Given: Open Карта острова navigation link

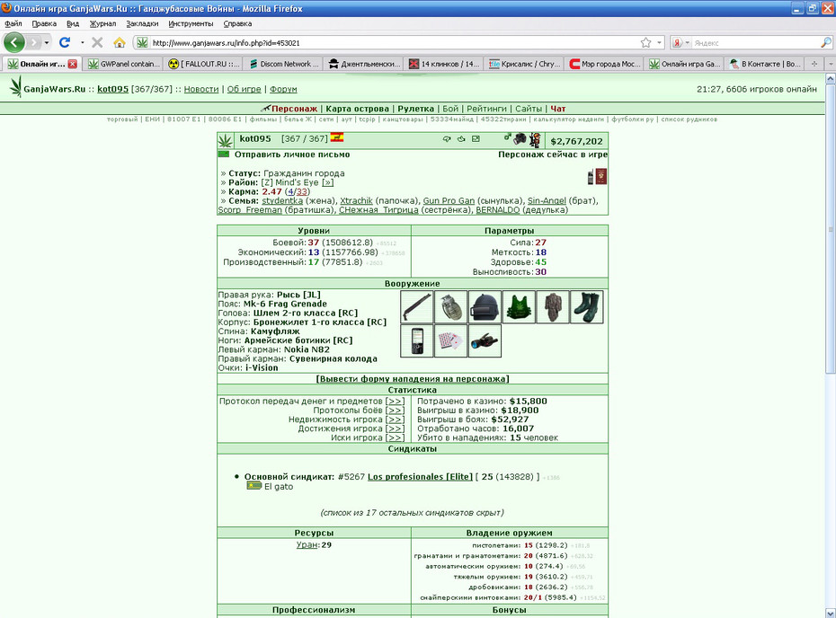Looking at the screenshot, I should pyautogui.click(x=357, y=109).
